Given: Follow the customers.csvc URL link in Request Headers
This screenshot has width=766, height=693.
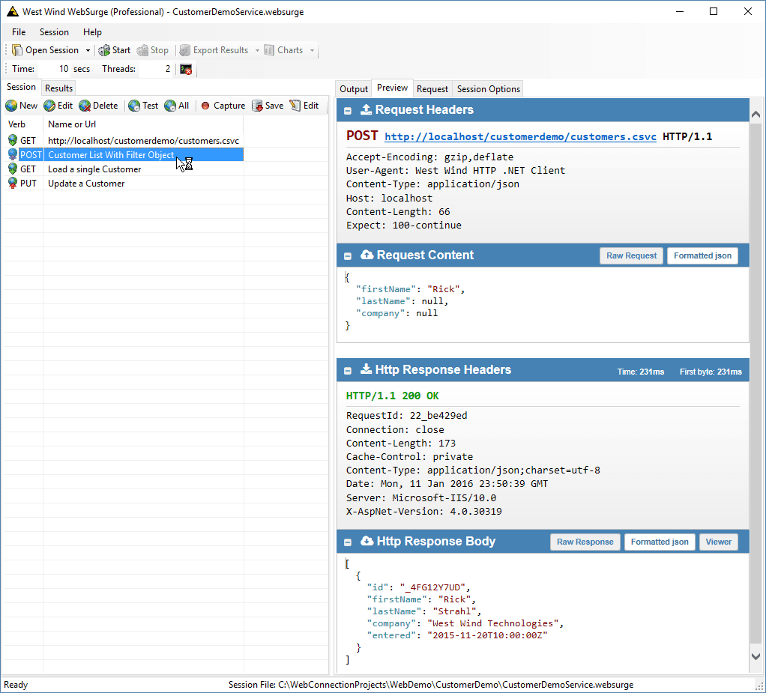Looking at the screenshot, I should [519, 137].
